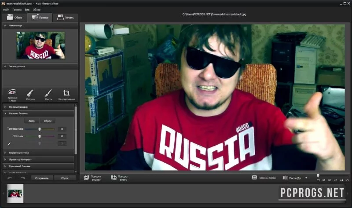Select the Красные Глаза red-eye tool
This screenshot has width=352, height=208.
tap(12, 95)
